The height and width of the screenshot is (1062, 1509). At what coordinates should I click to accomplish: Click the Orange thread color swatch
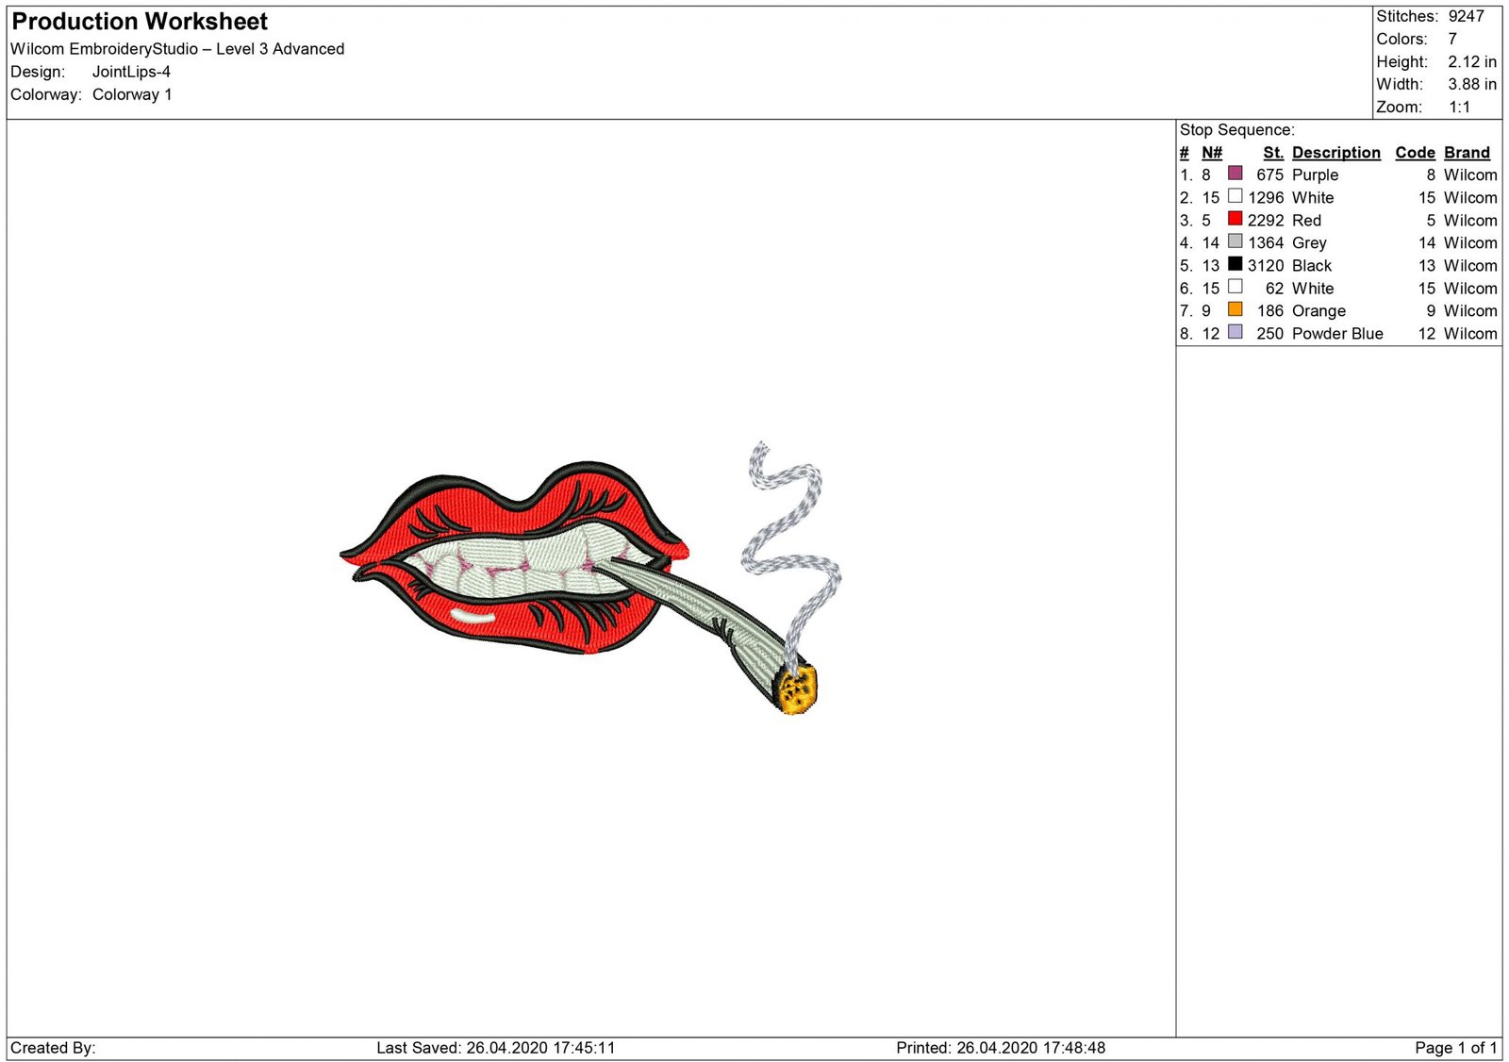coord(1235,310)
